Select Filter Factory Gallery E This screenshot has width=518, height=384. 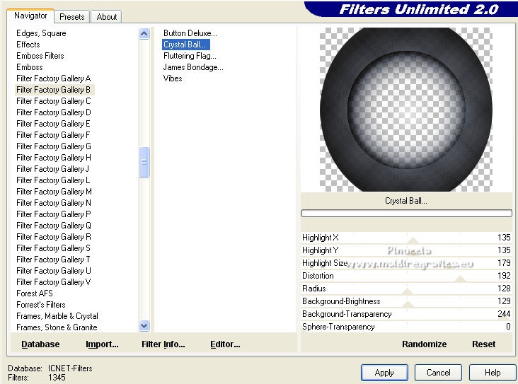tap(53, 124)
